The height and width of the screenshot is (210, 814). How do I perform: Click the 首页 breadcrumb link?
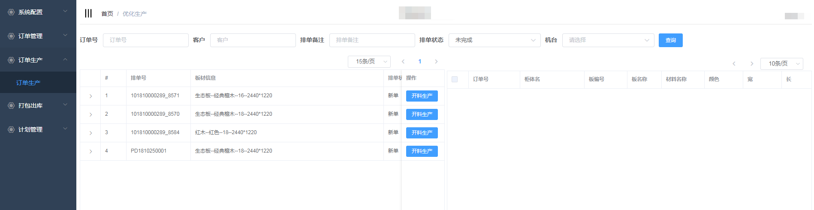[107, 14]
